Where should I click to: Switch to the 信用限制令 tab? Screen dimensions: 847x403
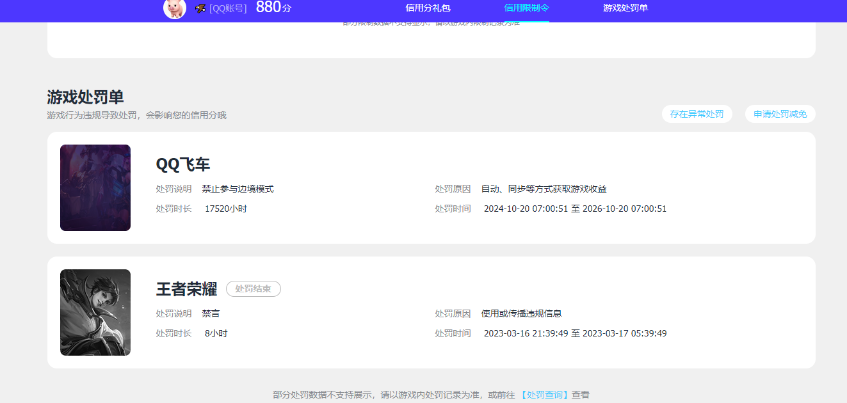(x=526, y=8)
